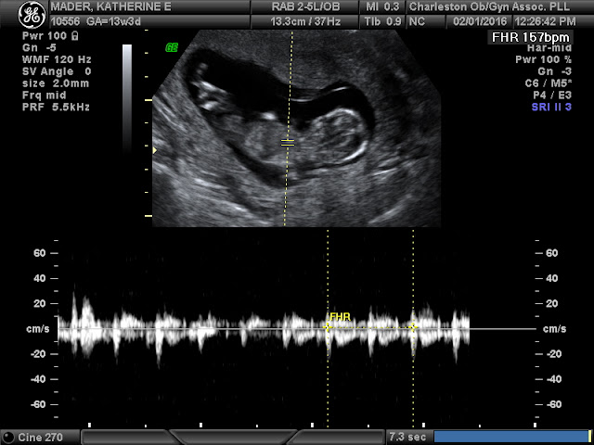Click the FHR 157bpm result box
Screen dimensions: 594x445
(530, 37)
